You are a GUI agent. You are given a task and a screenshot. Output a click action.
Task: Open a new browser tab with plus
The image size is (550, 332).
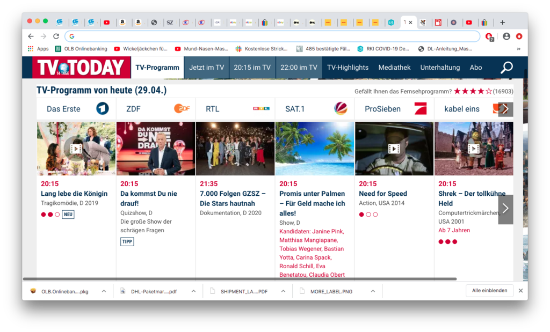(502, 23)
